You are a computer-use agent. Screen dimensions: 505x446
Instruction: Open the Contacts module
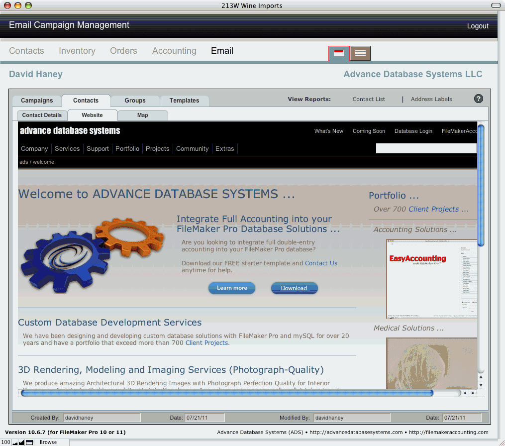click(x=26, y=51)
